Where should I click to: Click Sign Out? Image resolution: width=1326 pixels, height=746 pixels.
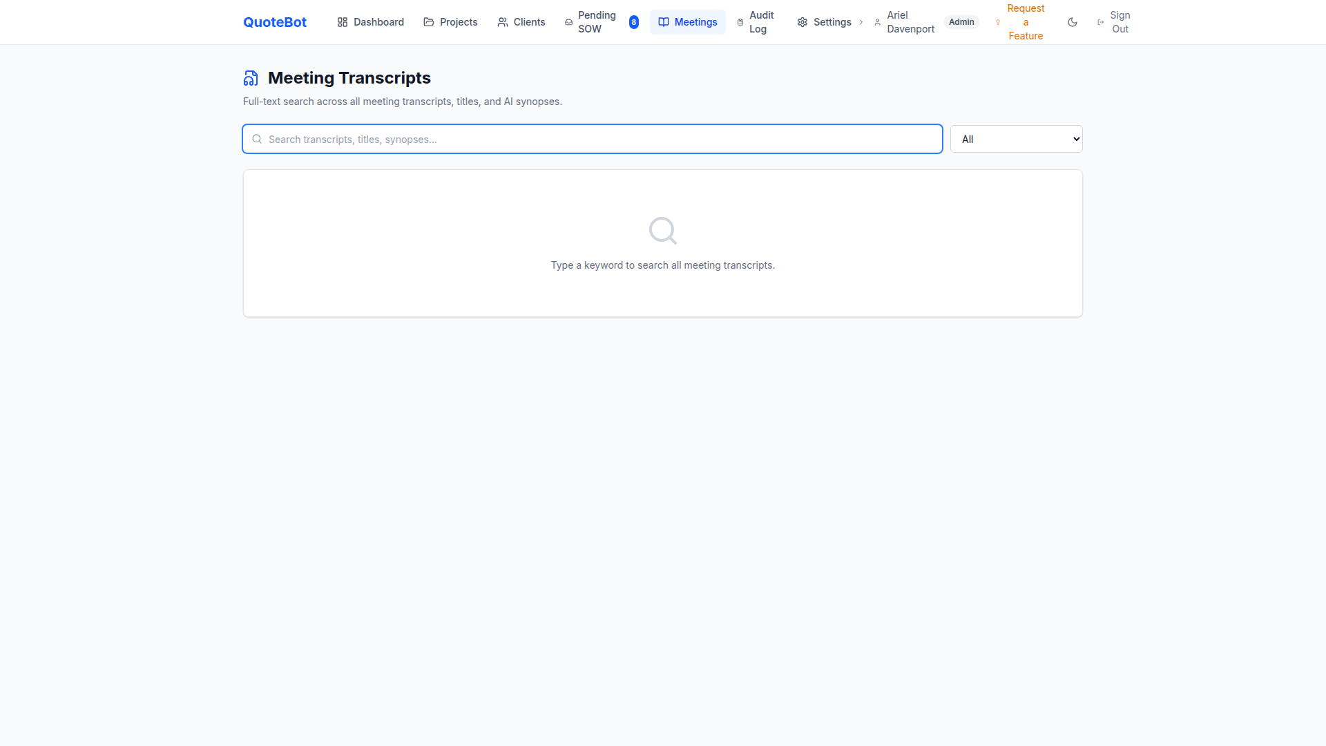click(x=1119, y=21)
